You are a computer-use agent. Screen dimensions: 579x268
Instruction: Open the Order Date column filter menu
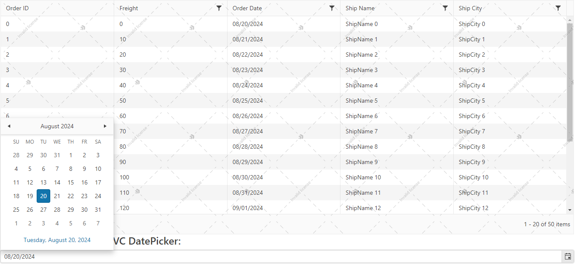click(x=332, y=8)
